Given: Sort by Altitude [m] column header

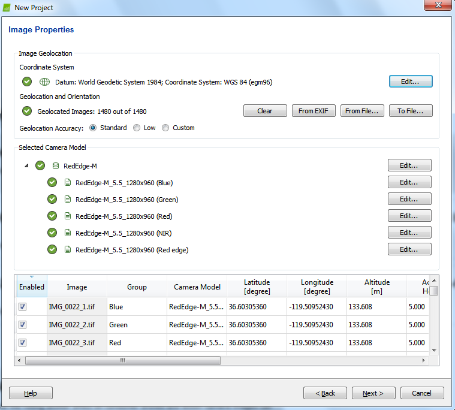Looking at the screenshot, I should click(377, 287).
